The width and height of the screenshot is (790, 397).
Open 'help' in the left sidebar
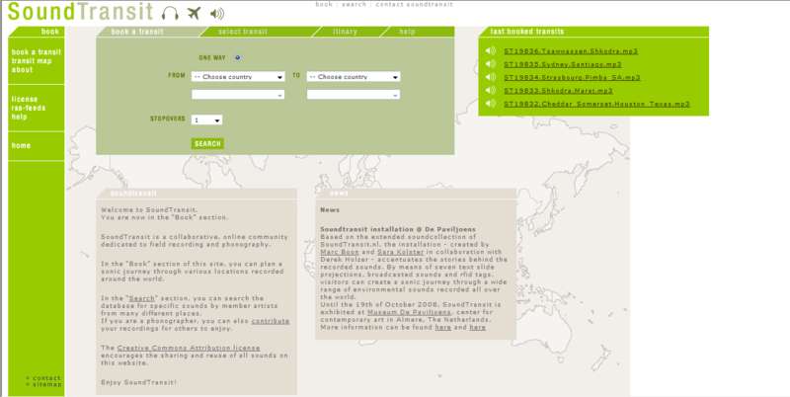pos(19,117)
